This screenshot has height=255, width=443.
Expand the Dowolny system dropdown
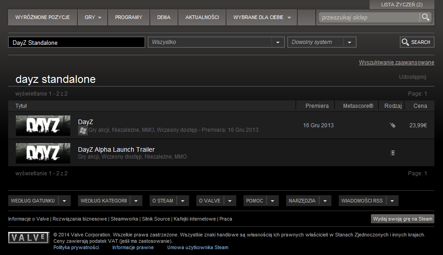(350, 42)
